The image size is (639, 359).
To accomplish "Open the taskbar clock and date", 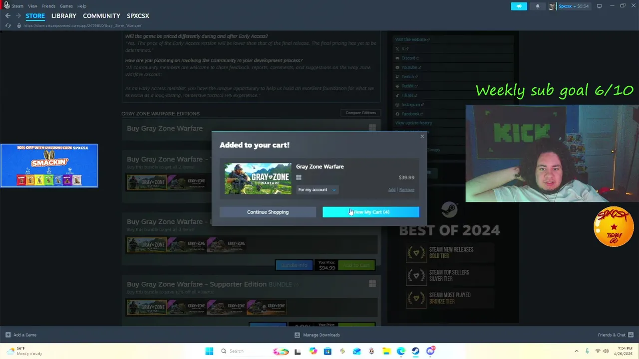I will [x=624, y=351].
